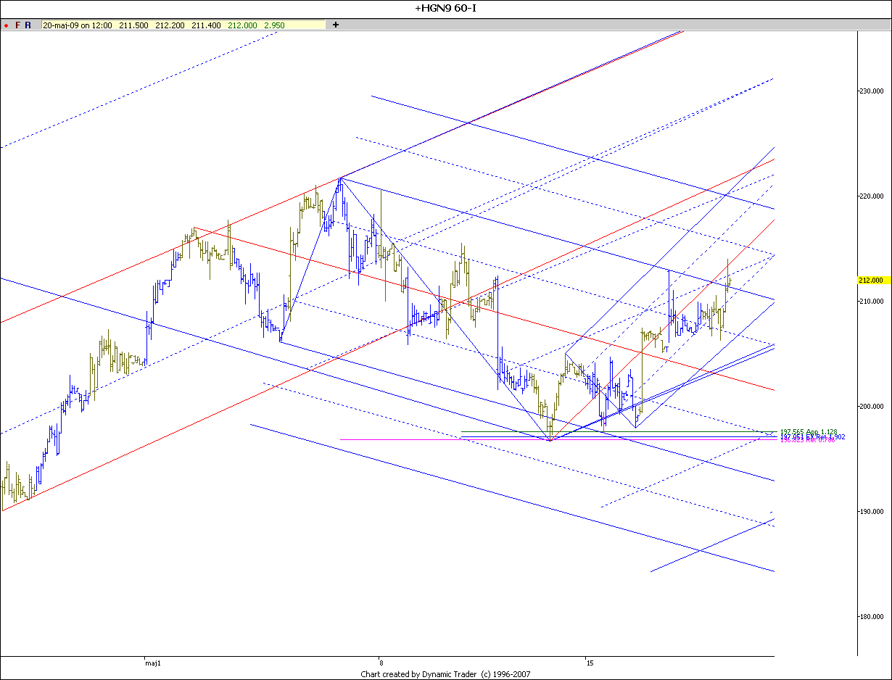The height and width of the screenshot is (680, 892).
Task: Click the 212.200 high value
Action: [x=170, y=25]
